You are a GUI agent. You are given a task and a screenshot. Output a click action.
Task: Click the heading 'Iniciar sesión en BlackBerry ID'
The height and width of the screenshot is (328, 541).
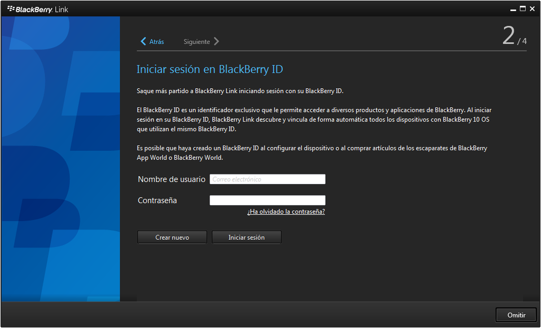point(210,69)
